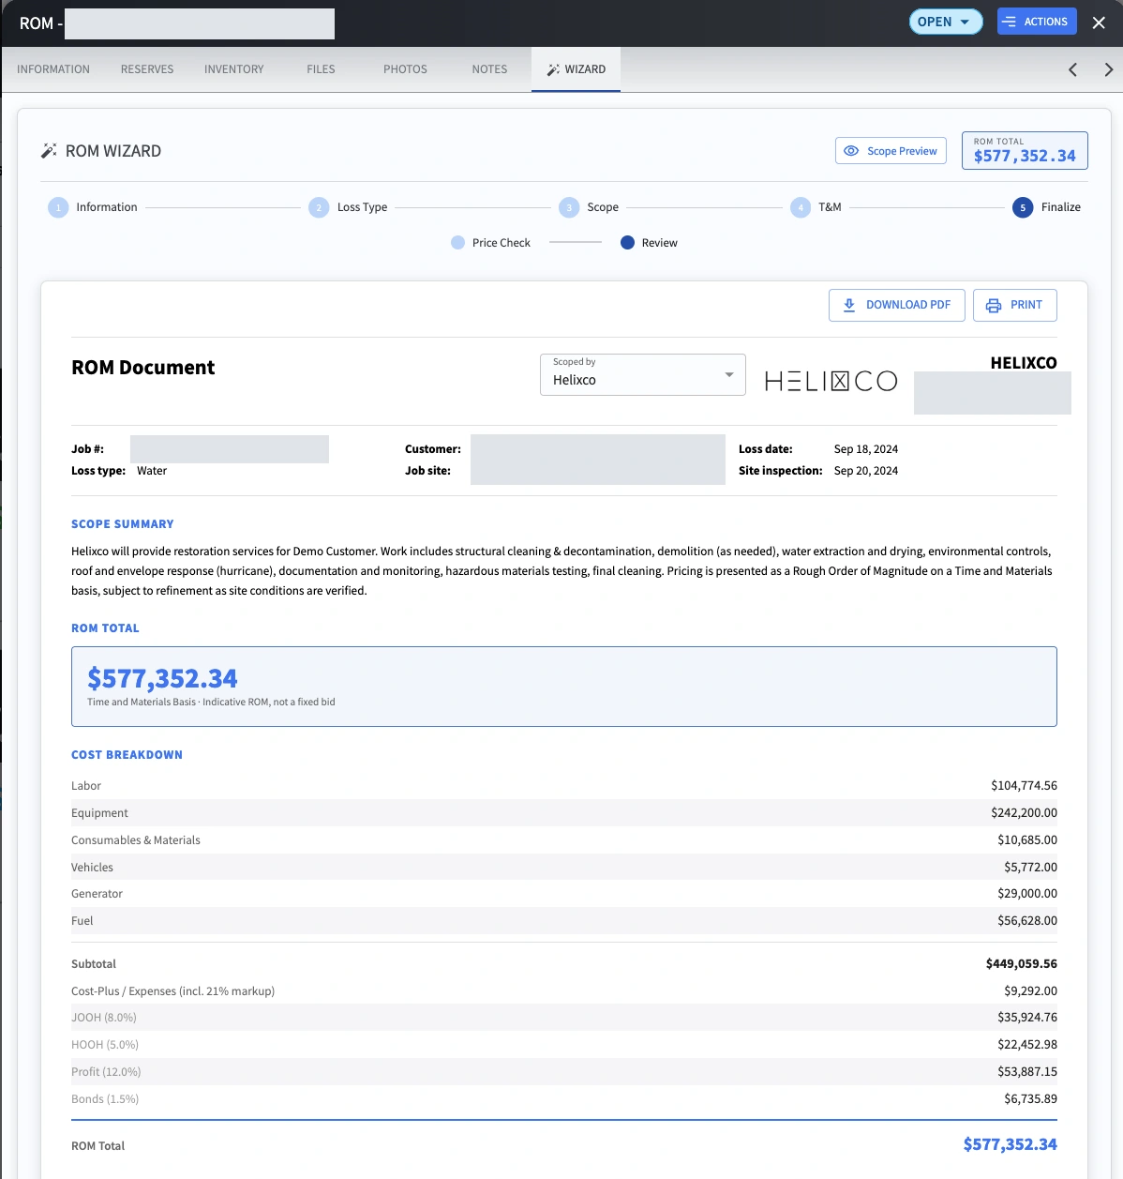1123x1179 pixels.
Task: Click the Helixco logo image
Action: (x=831, y=381)
